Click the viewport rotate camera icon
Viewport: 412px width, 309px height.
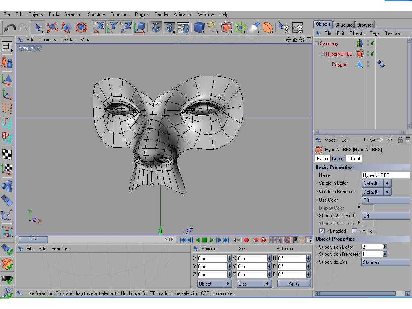[302, 40]
